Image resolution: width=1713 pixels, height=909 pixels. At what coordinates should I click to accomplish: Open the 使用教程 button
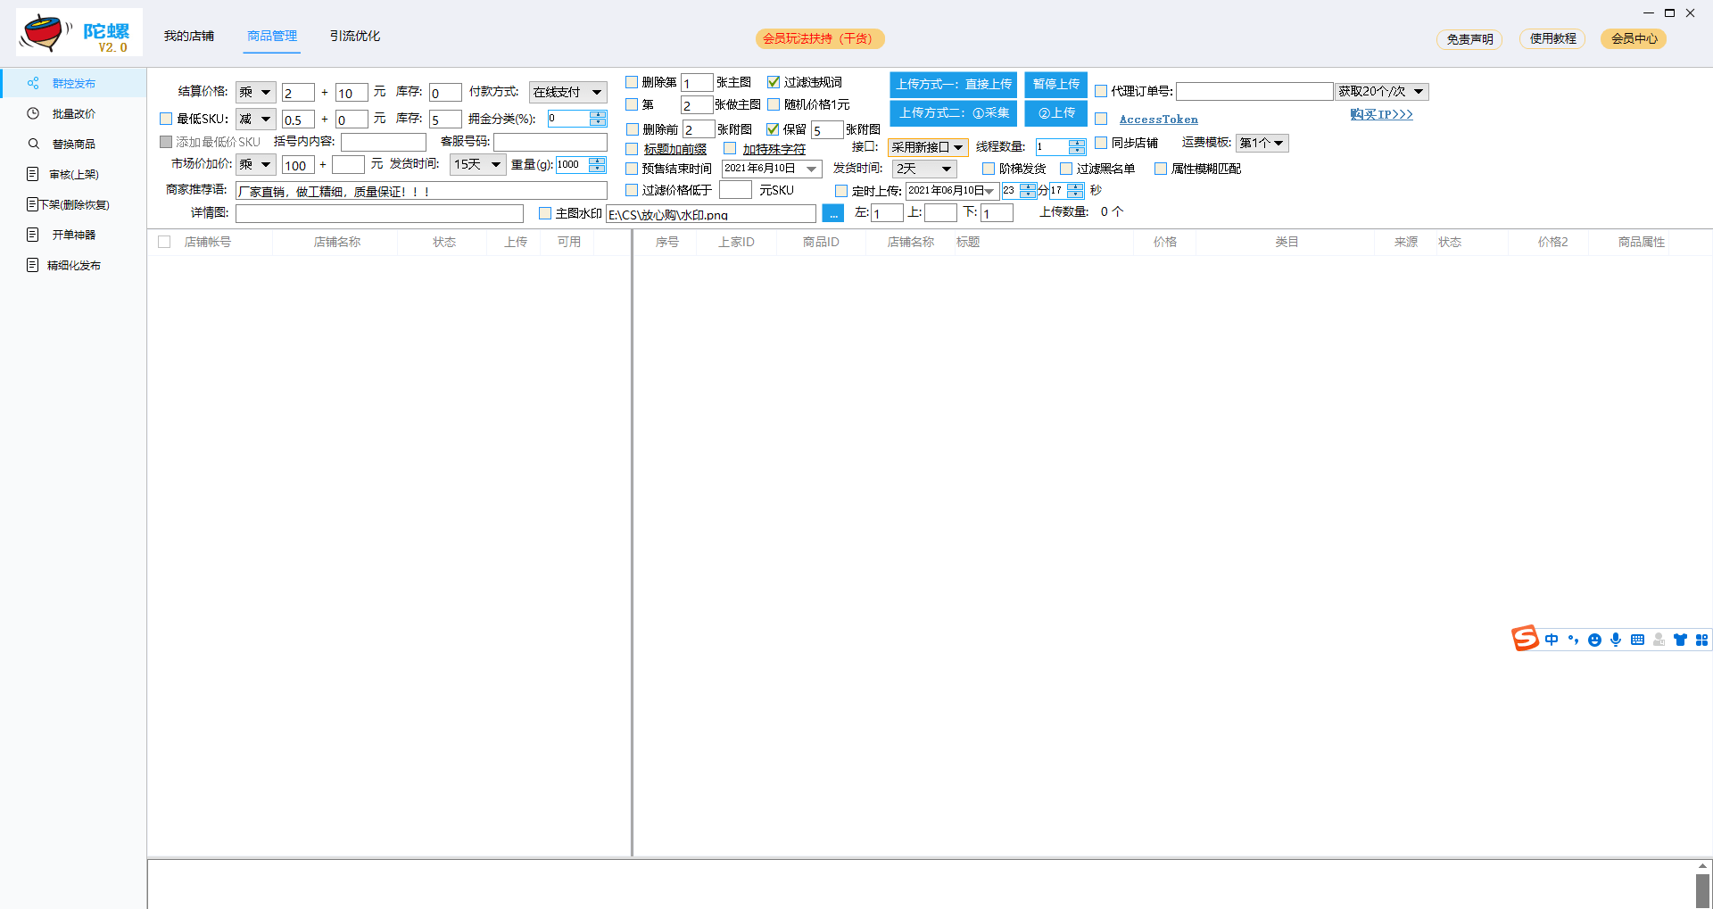point(1552,38)
